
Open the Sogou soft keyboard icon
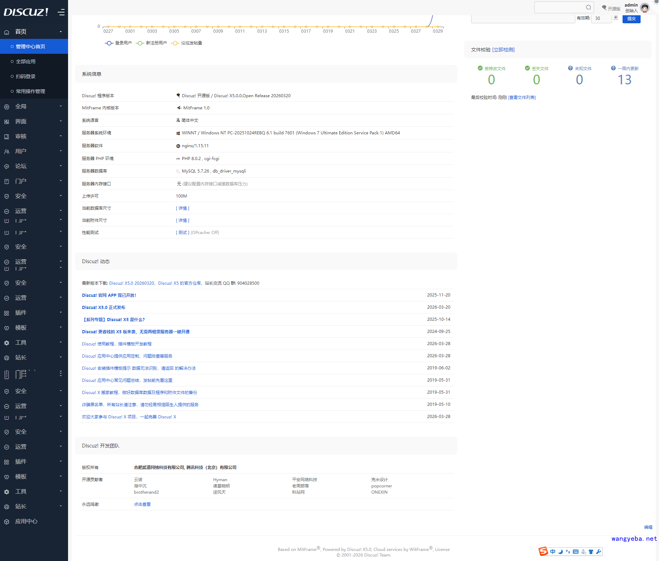[x=576, y=552]
